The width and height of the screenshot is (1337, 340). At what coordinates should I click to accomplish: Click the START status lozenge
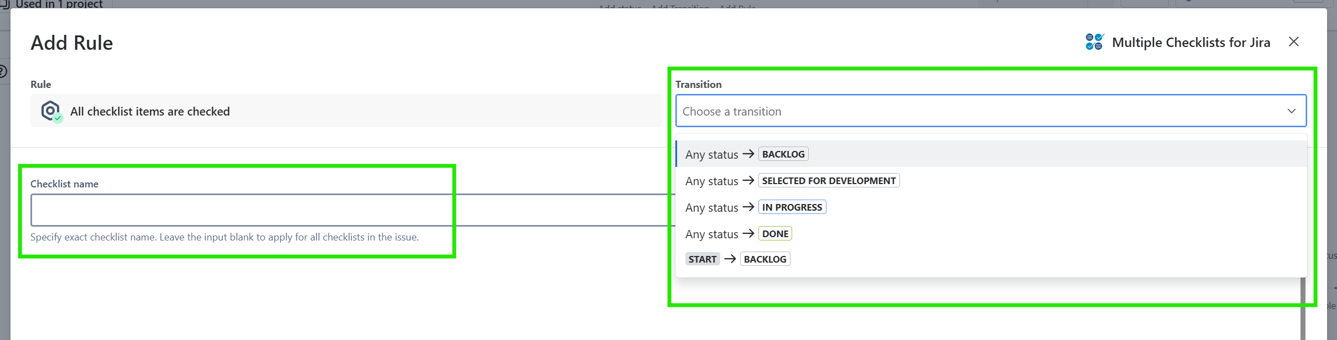tap(703, 259)
